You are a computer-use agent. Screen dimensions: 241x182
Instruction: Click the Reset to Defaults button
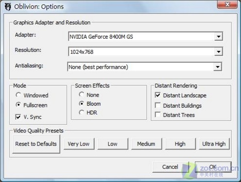tap(36, 144)
